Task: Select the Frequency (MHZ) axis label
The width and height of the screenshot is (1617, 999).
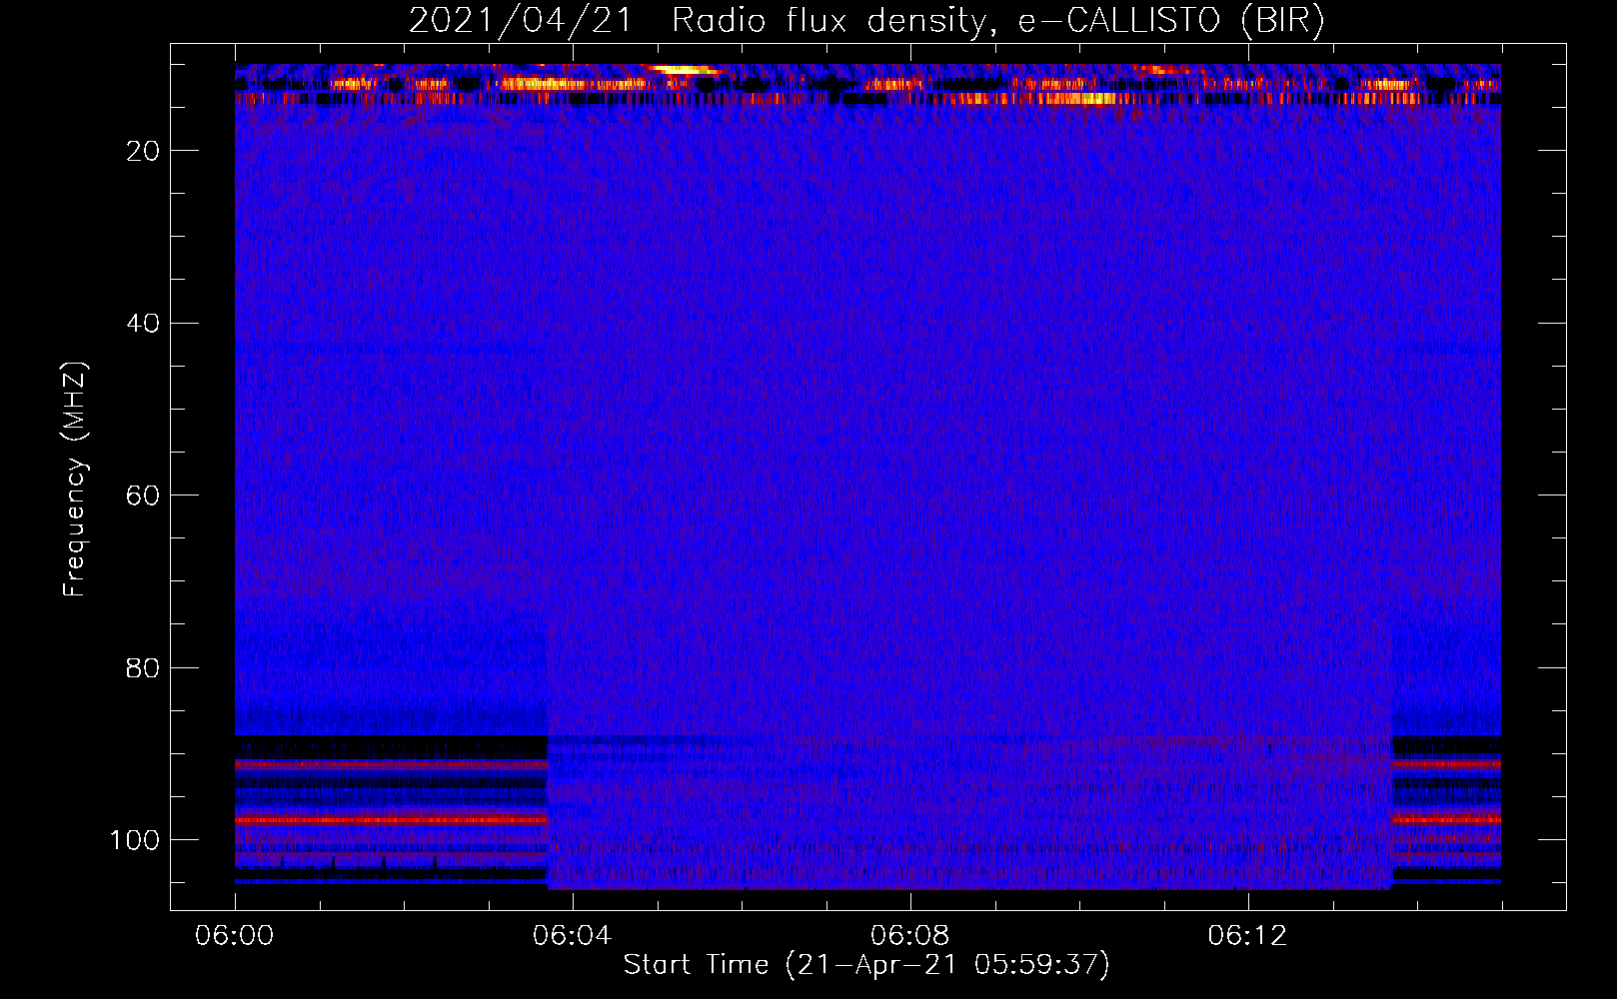Action: click(x=75, y=480)
